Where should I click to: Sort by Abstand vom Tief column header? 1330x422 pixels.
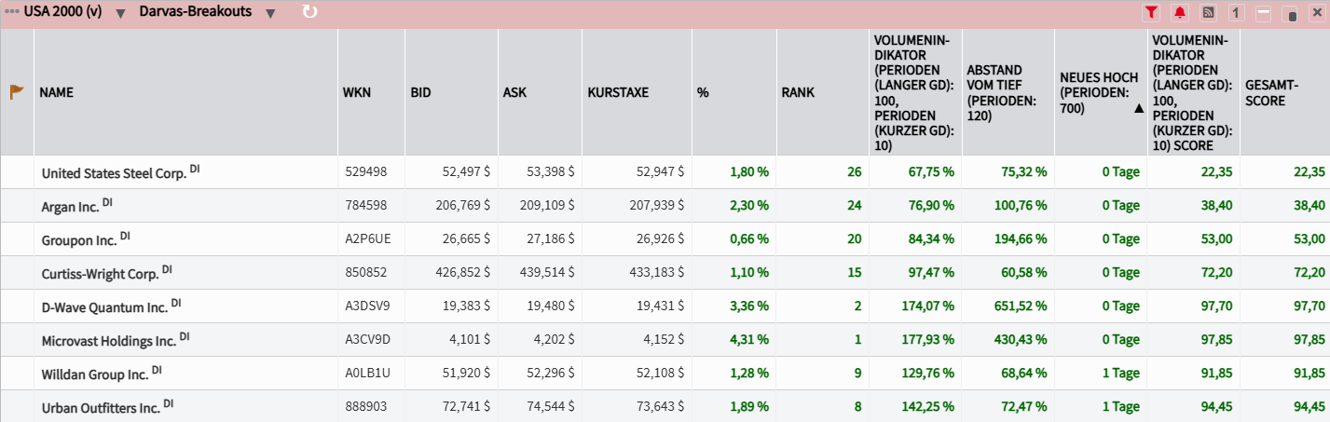coord(1008,92)
